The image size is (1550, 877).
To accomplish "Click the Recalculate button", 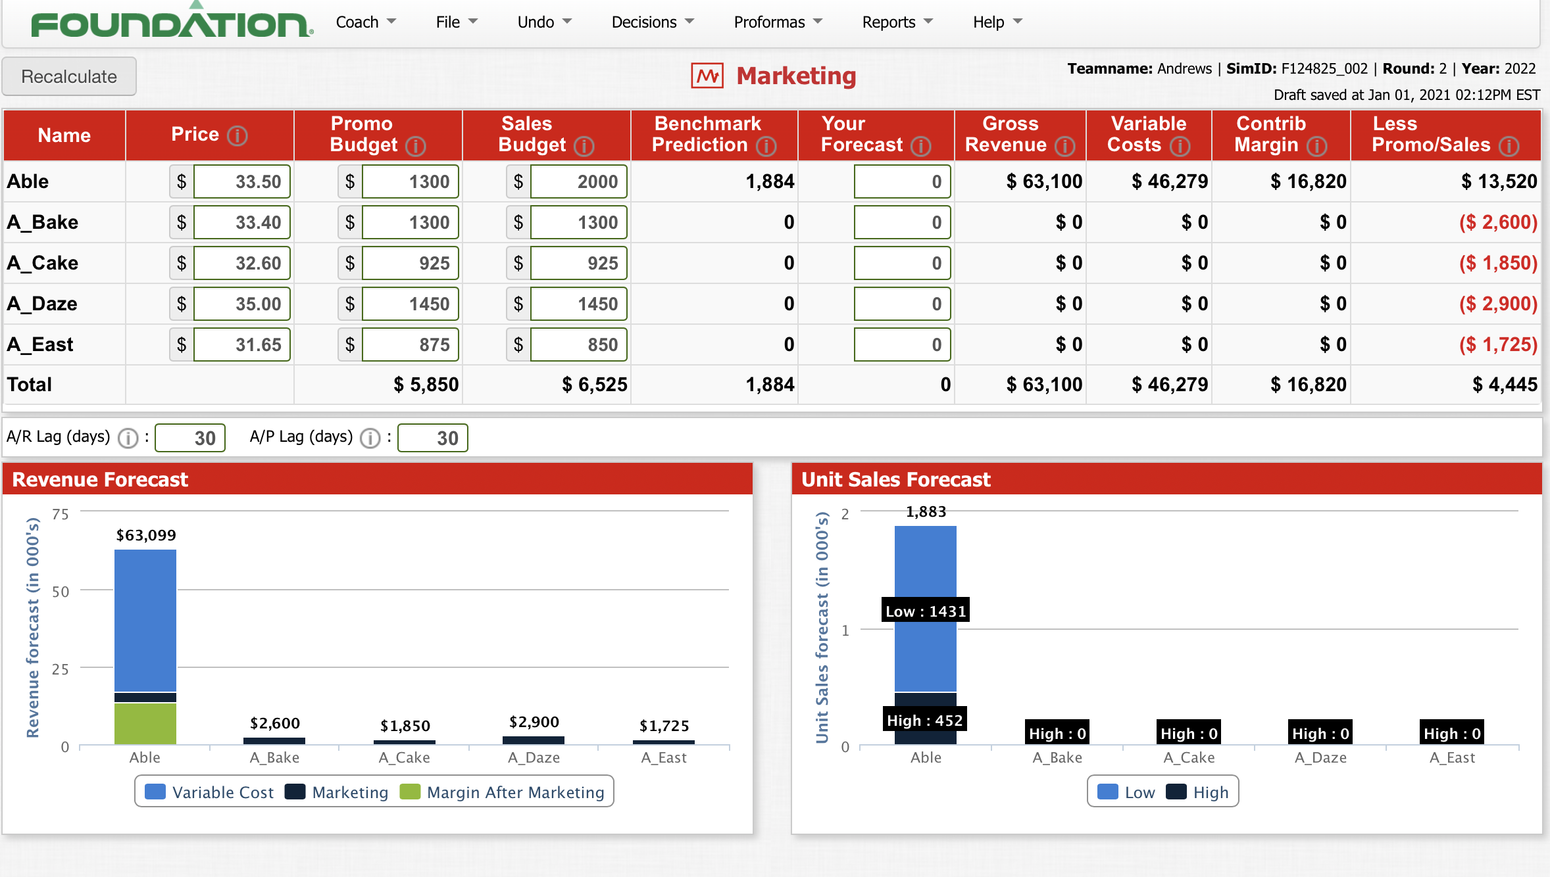I will 69,77.
